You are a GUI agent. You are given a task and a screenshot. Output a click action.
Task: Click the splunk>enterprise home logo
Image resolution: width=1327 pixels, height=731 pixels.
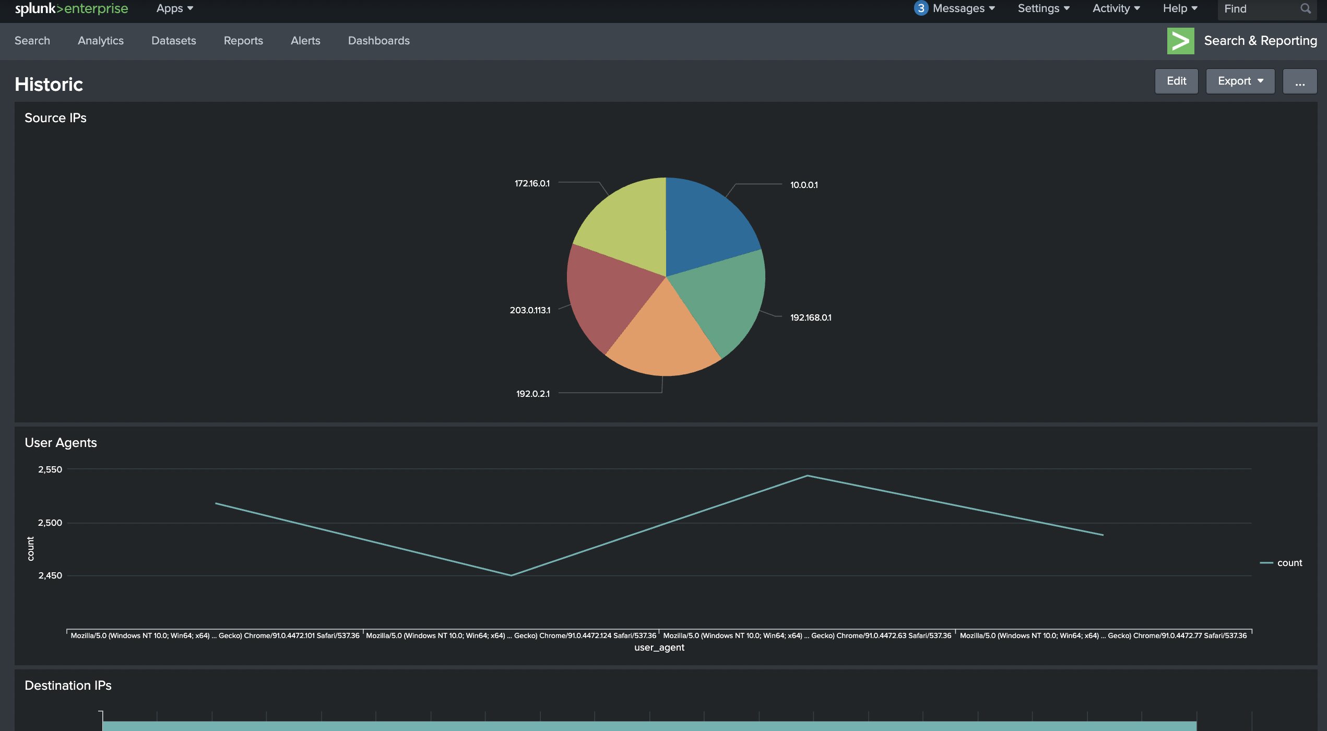[70, 8]
